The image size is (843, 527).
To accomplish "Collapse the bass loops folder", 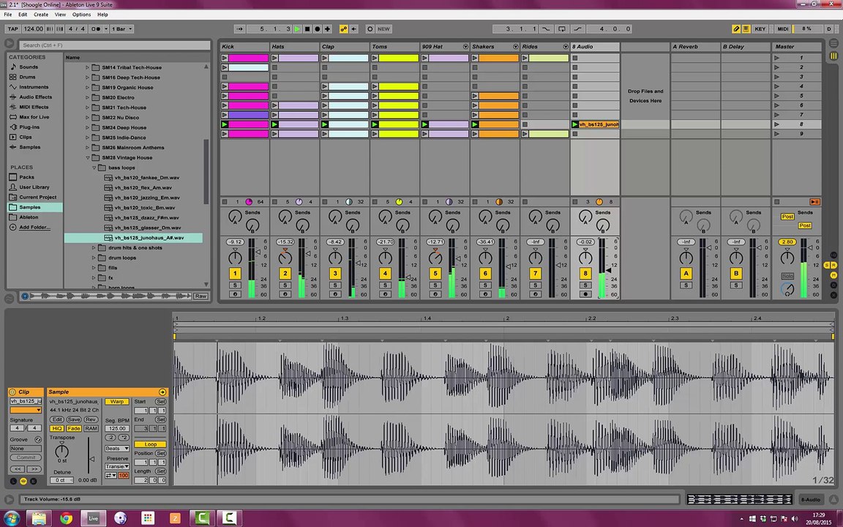I will coord(94,168).
